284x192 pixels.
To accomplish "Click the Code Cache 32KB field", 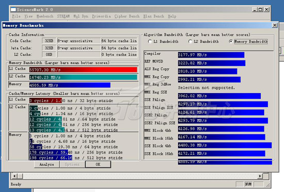I will (x=49, y=41).
